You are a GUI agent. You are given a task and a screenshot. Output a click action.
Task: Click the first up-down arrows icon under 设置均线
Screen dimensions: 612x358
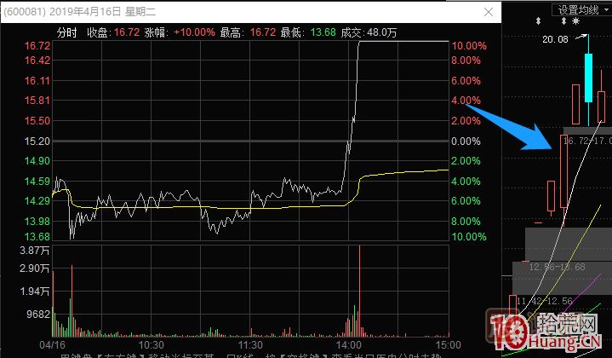[x=562, y=21]
